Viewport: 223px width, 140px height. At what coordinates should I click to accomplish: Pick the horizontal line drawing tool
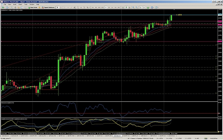(68, 7)
